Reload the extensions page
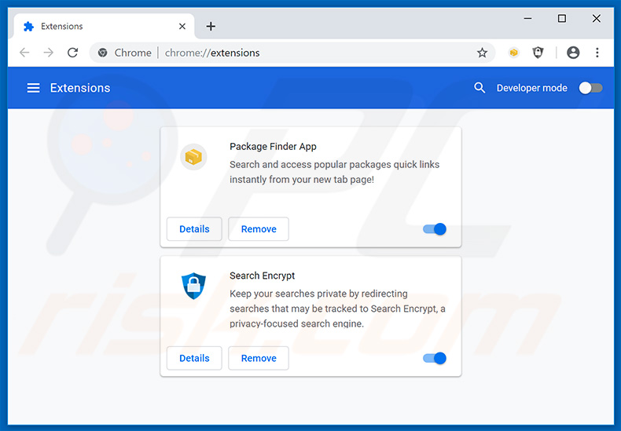The width and height of the screenshot is (621, 431). [x=72, y=53]
